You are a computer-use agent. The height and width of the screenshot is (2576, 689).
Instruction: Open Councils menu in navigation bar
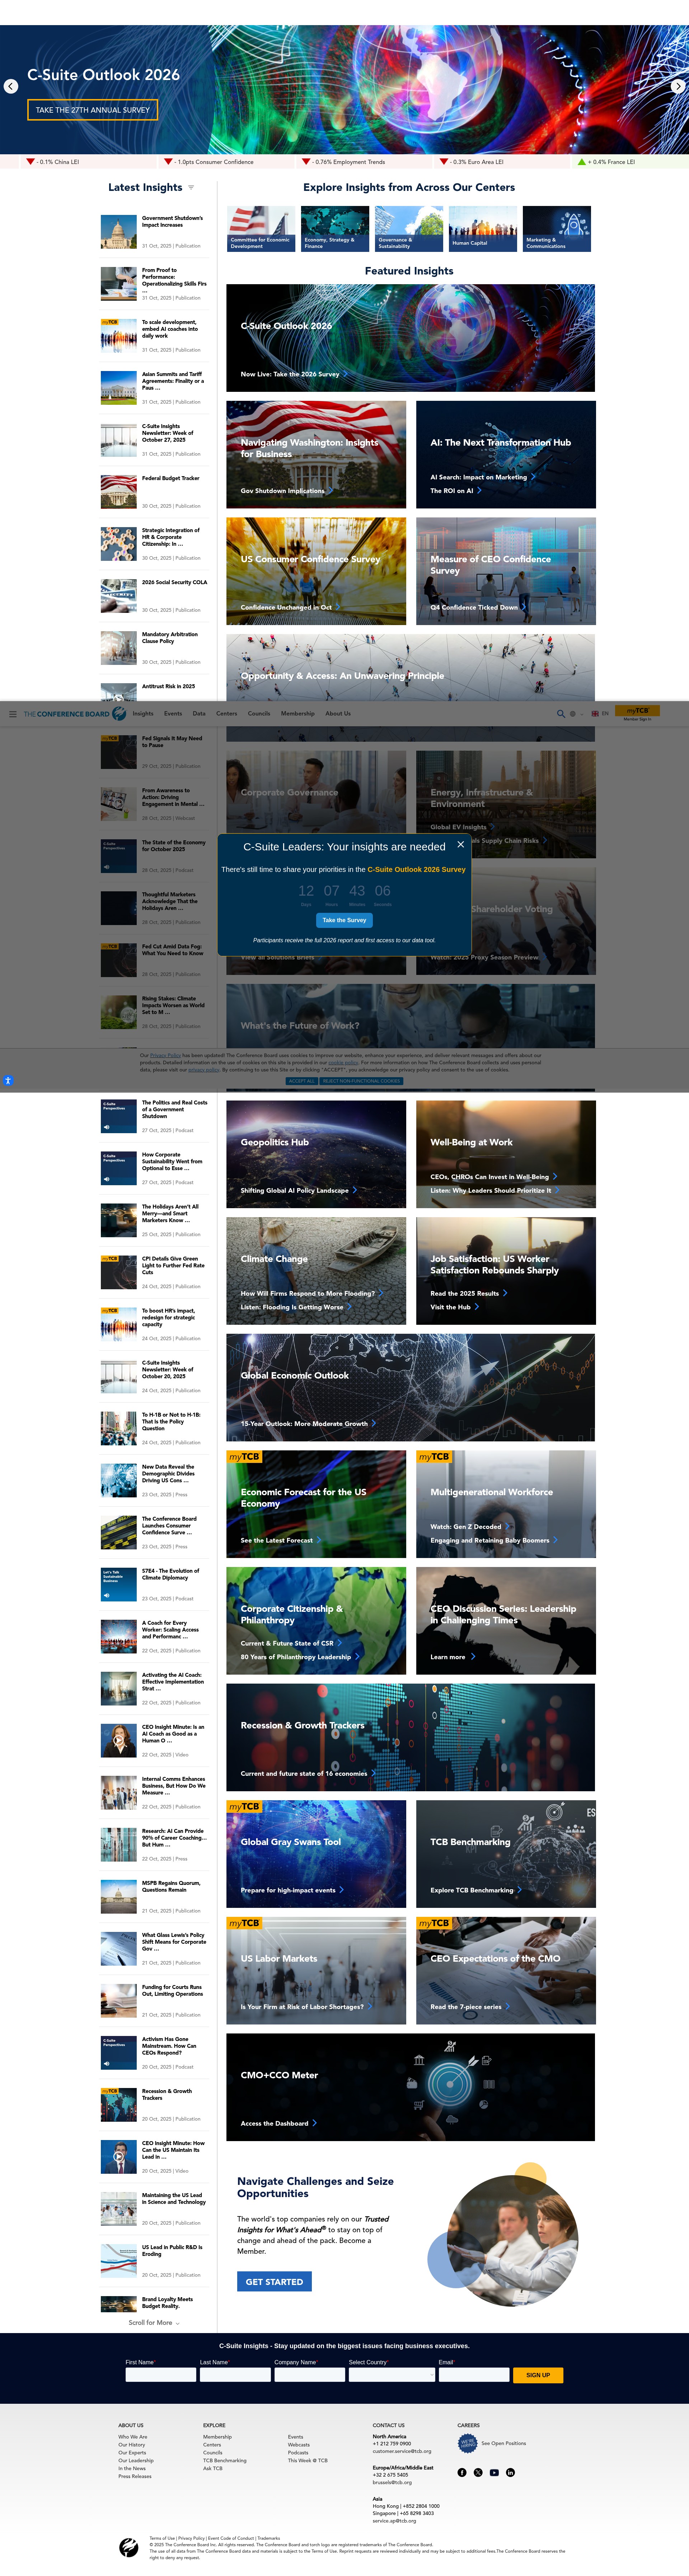[259, 714]
